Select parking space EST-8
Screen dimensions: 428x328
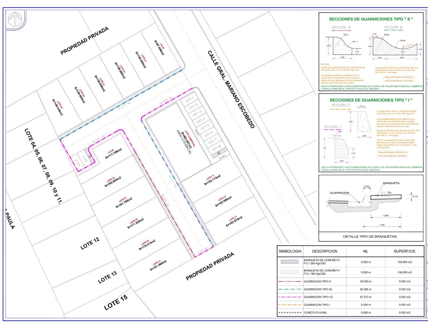[x=216, y=148]
